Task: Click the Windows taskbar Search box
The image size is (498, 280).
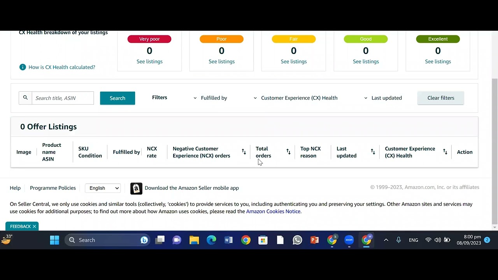Action: point(107,240)
